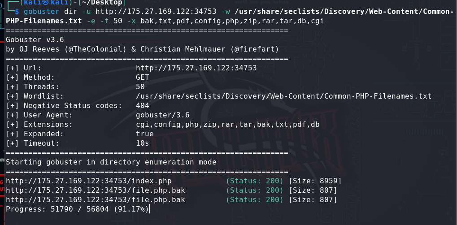Click the Expanded value true
The image size is (457, 225).
tap(144, 134)
